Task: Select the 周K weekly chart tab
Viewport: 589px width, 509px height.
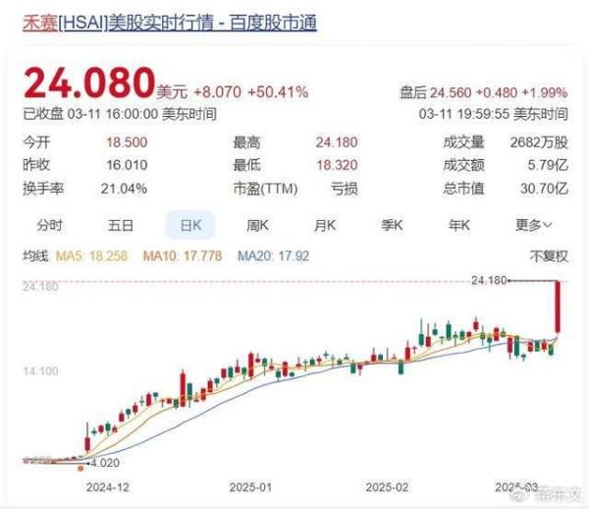Action: click(x=258, y=225)
